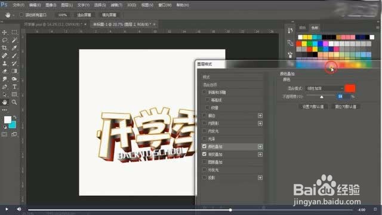Screen dimensions: 382x215
Task: Enable 斜面和浮雕 Bevel and Emboss checkbox
Action: (x=204, y=92)
